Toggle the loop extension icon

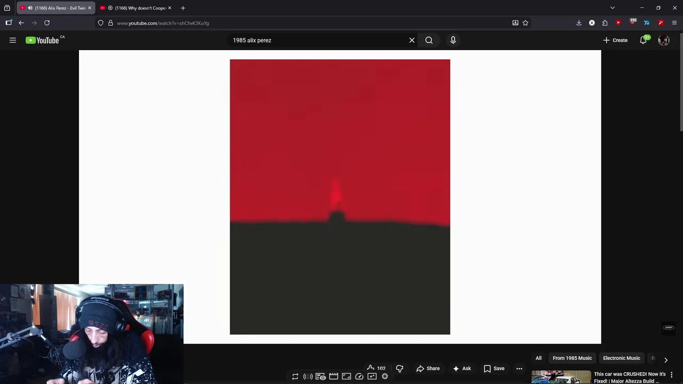(295, 377)
